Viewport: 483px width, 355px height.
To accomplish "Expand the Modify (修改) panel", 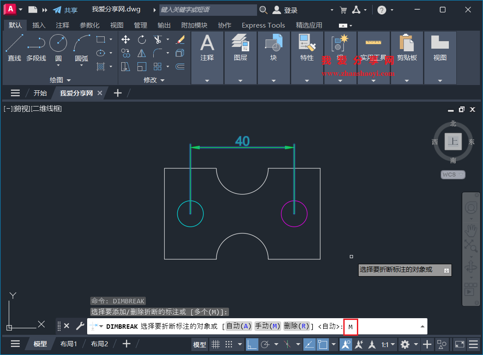I will click(x=154, y=80).
